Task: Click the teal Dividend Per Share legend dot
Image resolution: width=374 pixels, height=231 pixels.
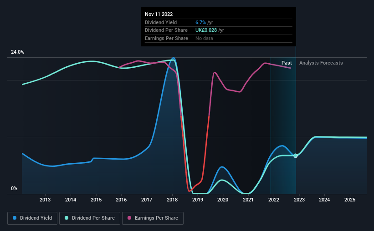Action: click(67, 218)
